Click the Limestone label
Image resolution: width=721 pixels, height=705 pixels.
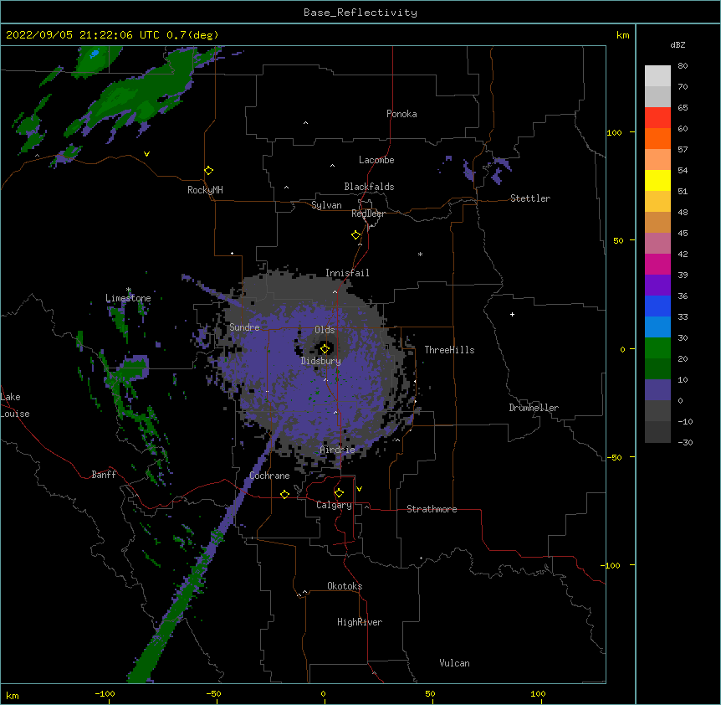(128, 298)
